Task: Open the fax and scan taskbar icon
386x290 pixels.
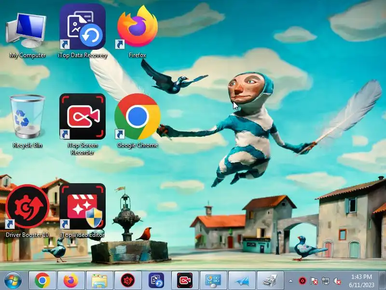Action: pyautogui.click(x=270, y=280)
